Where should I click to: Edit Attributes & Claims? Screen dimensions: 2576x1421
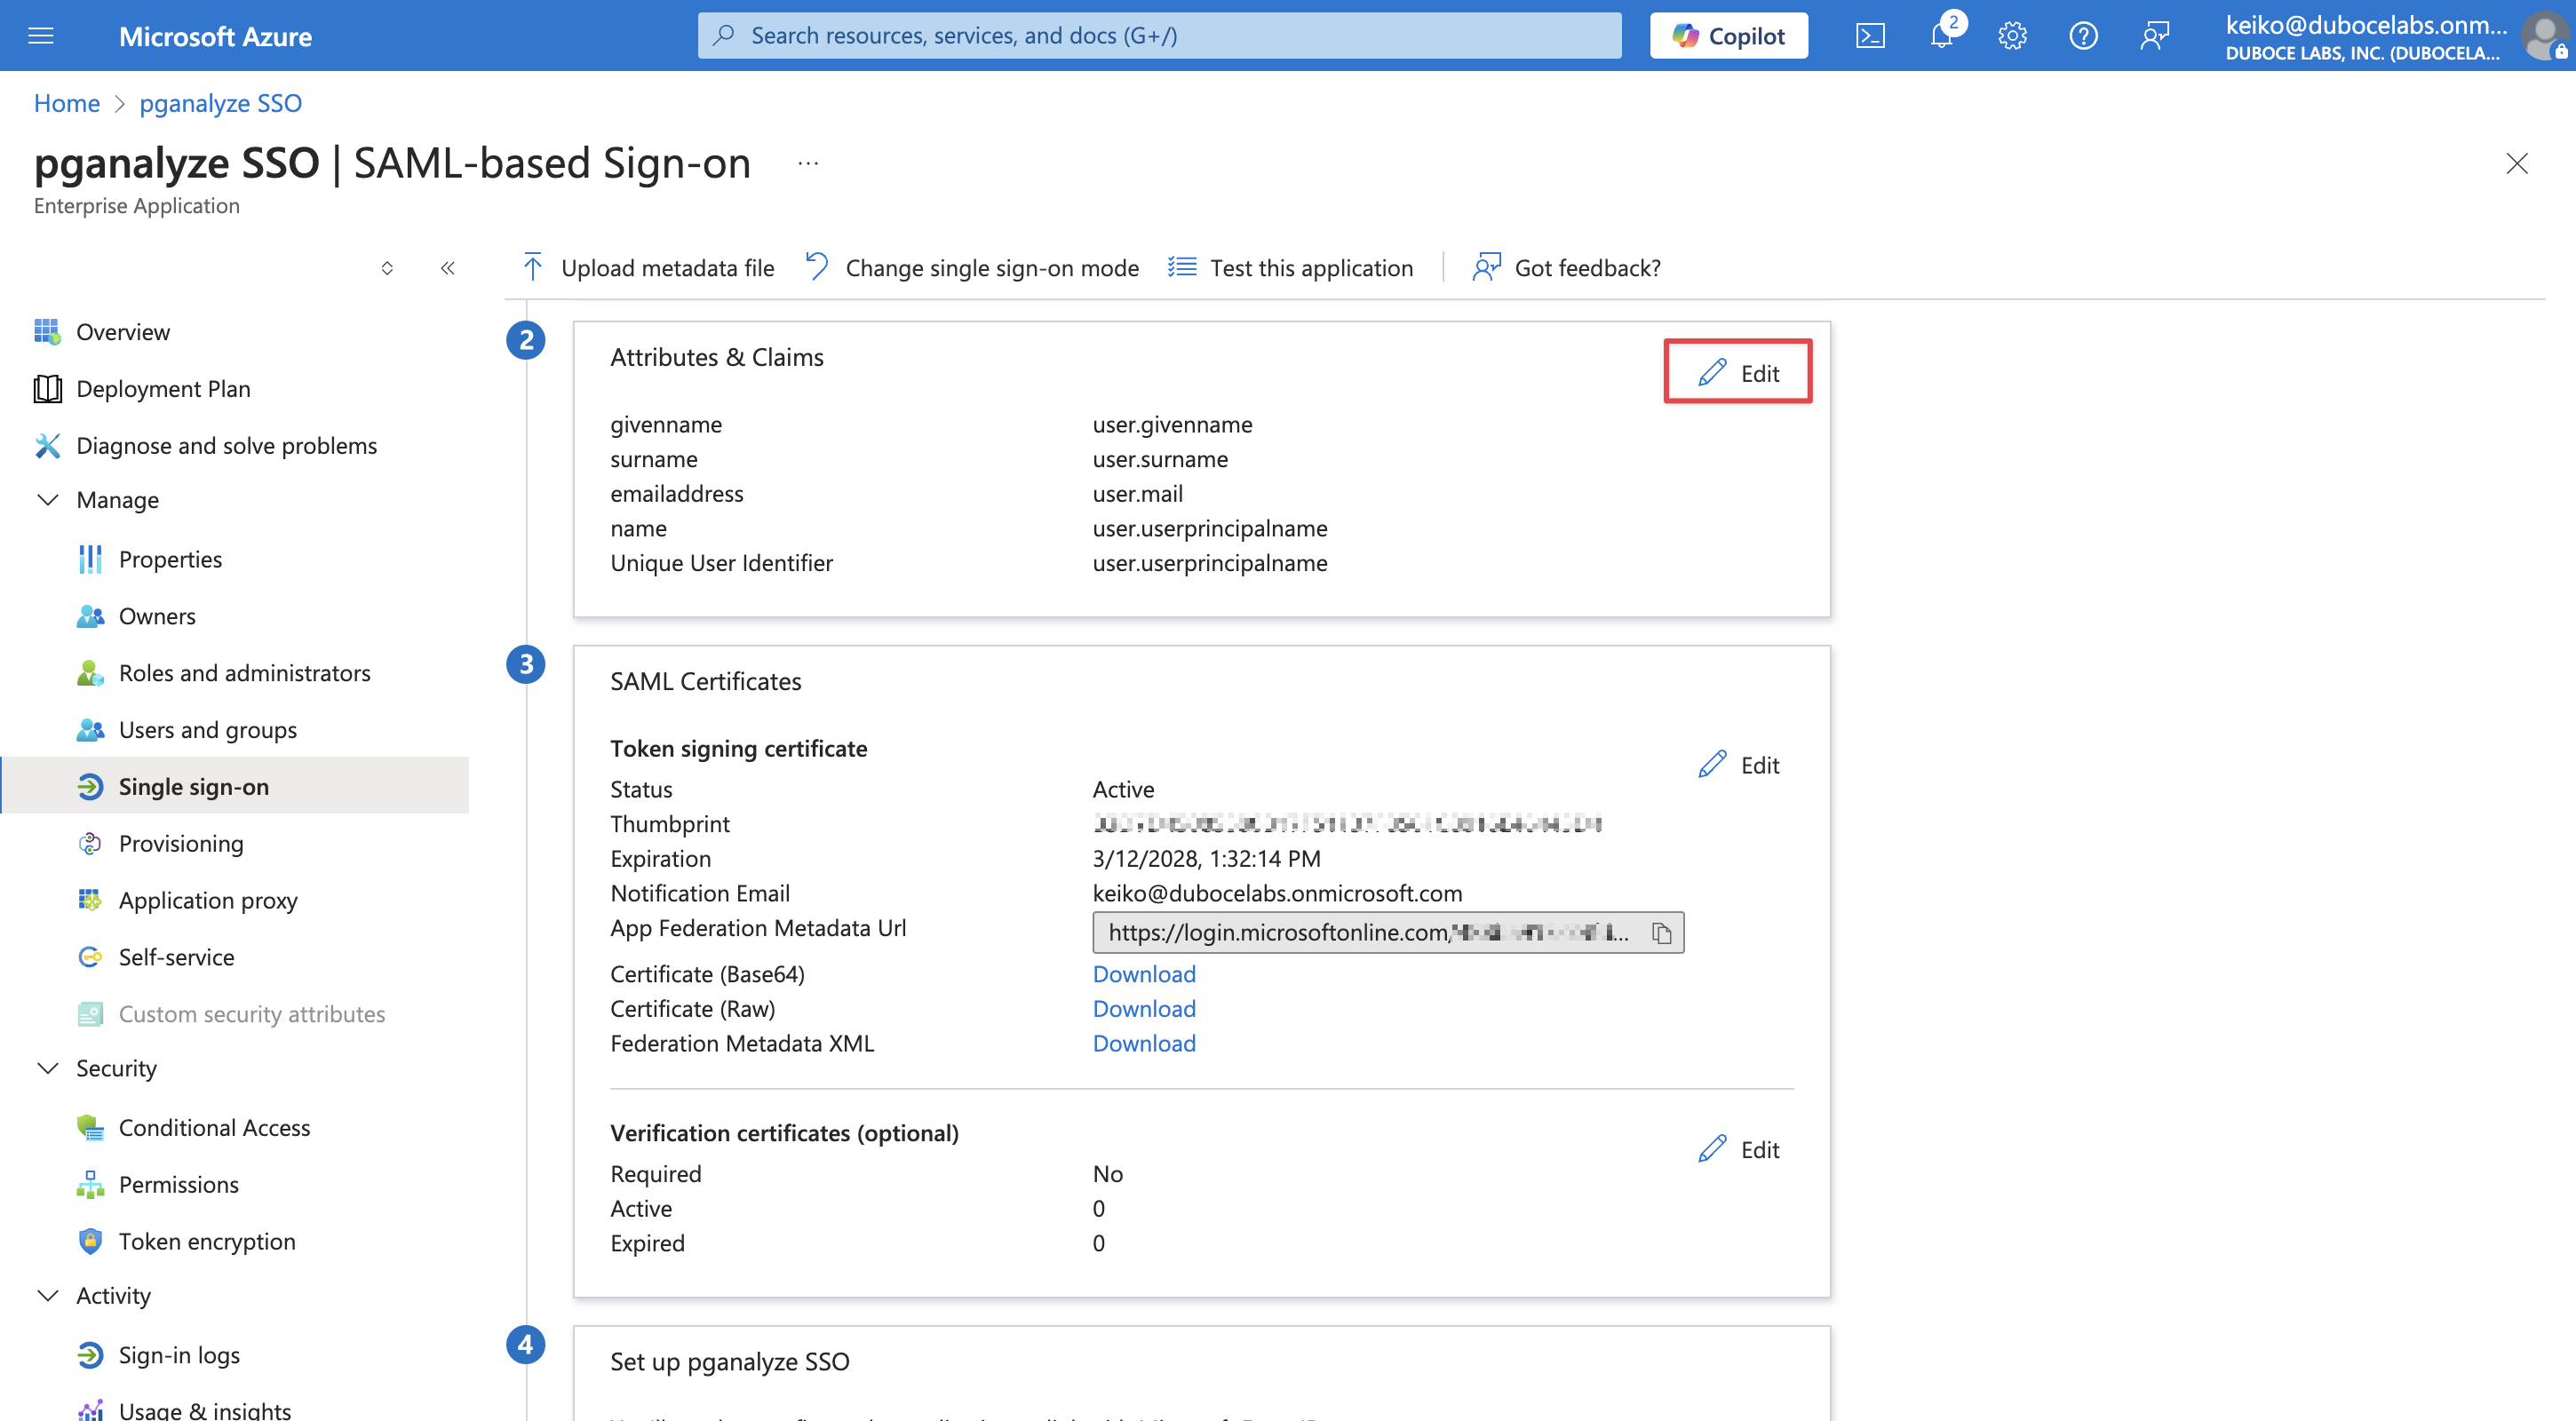(1738, 372)
